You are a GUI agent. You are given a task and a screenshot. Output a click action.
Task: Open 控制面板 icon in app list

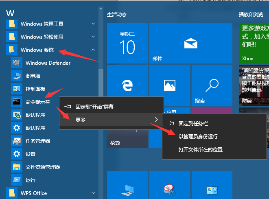click(x=17, y=89)
